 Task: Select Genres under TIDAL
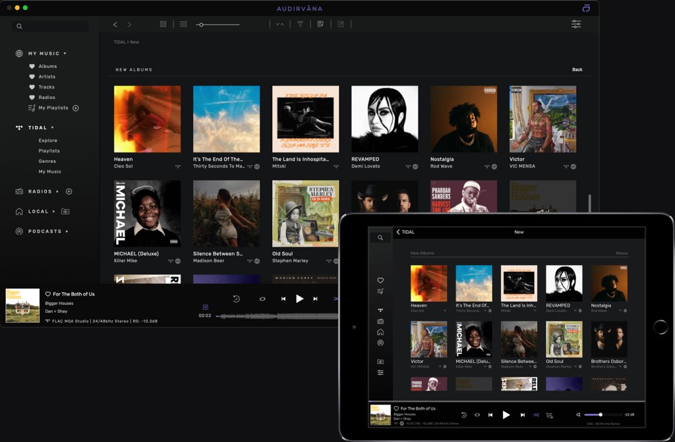click(47, 161)
